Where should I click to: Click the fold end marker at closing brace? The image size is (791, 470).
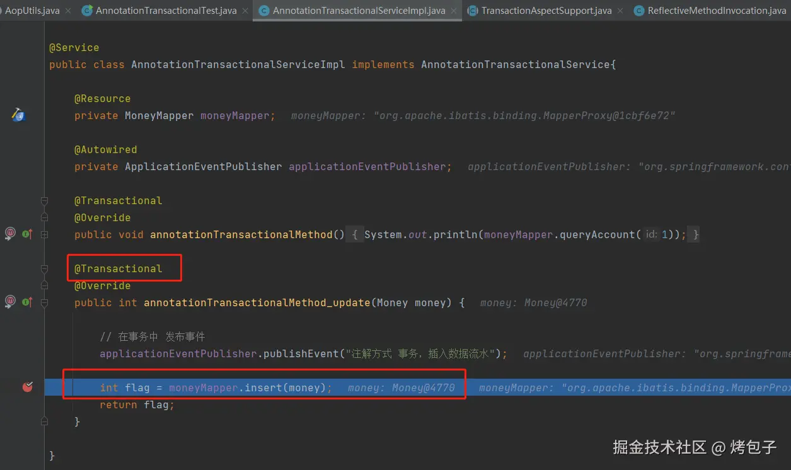(44, 421)
